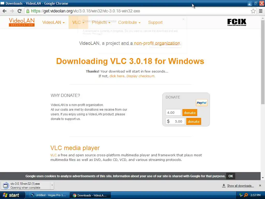Click the network tray icon near the clock
The width and height of the screenshot is (265, 199).
(x=241, y=195)
